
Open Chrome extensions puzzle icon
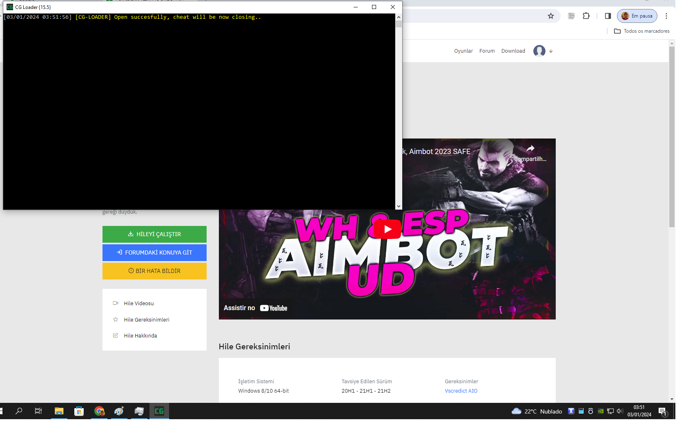point(586,16)
